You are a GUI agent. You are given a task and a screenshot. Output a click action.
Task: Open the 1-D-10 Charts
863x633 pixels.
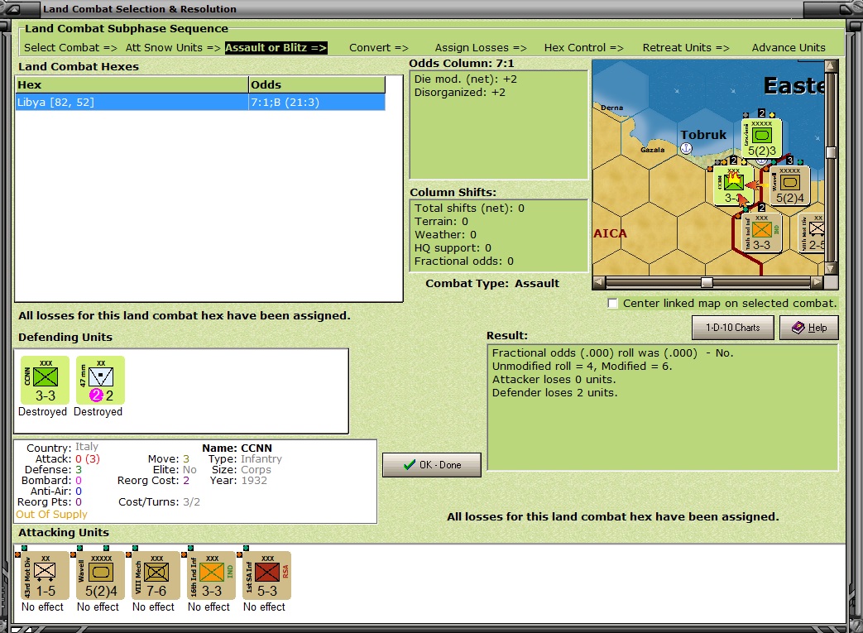click(x=732, y=328)
